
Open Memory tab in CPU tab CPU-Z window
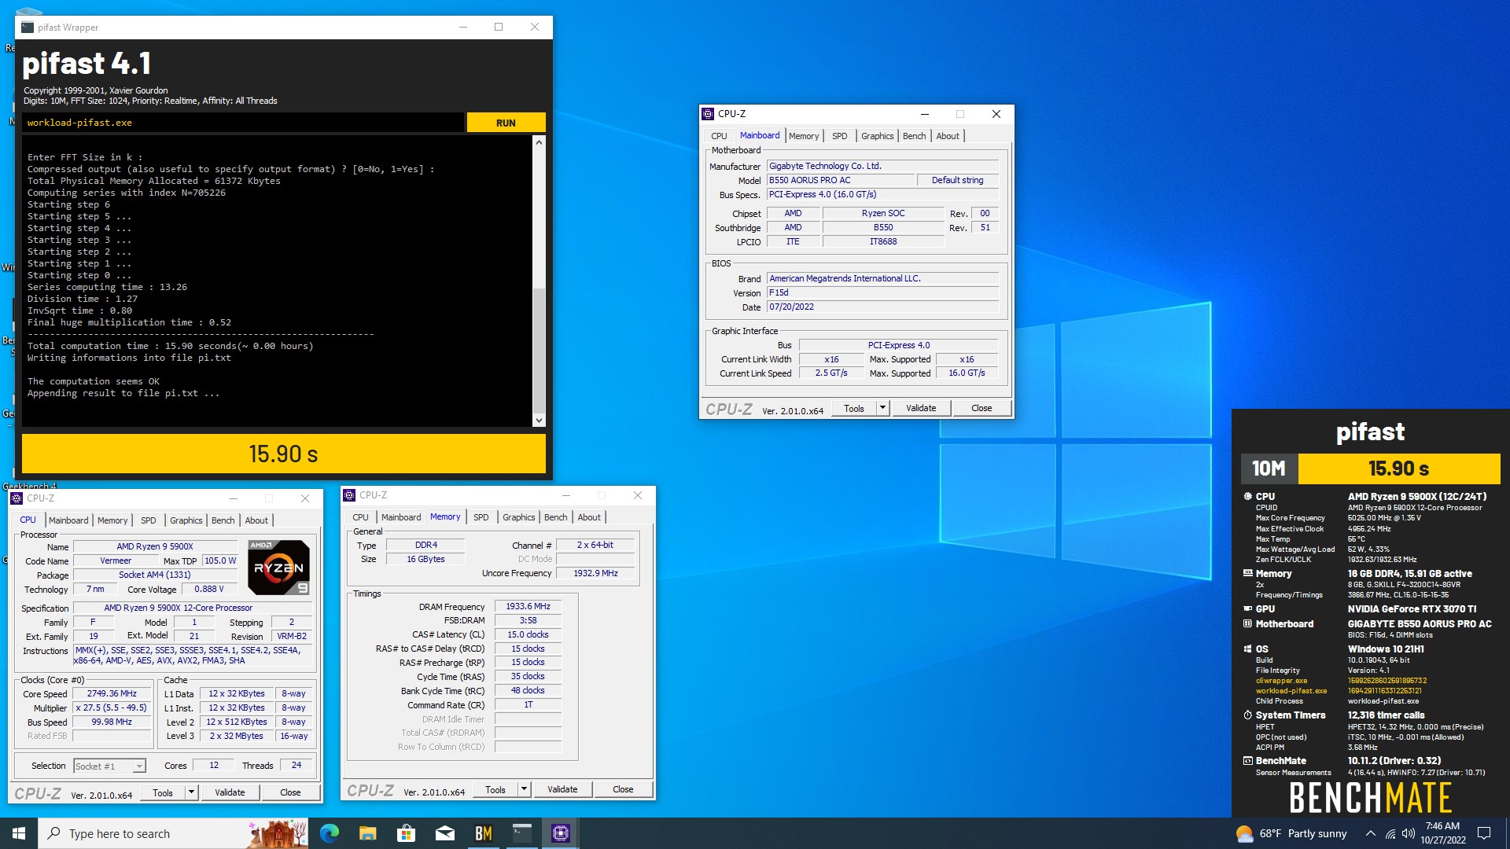112,520
